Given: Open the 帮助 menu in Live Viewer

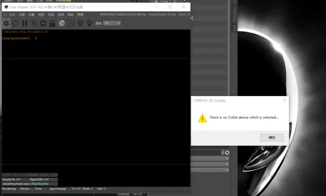Looking at the screenshot, I should click(71, 15).
